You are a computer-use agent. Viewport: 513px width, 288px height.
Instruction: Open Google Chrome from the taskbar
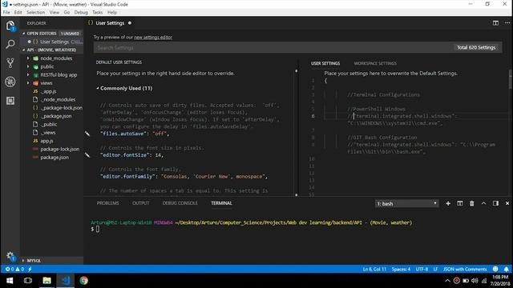pos(83,281)
